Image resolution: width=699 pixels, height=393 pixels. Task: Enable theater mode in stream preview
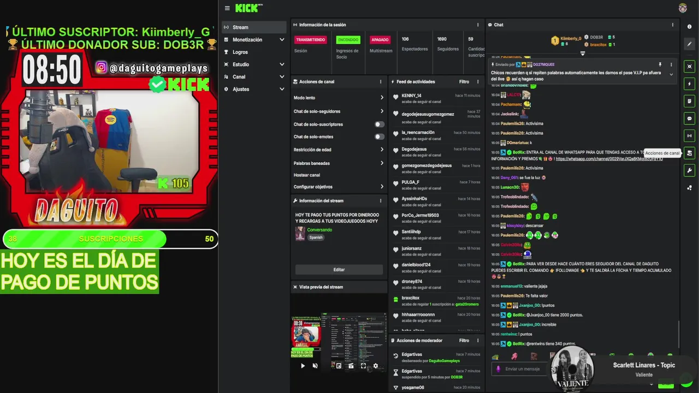coord(351,366)
